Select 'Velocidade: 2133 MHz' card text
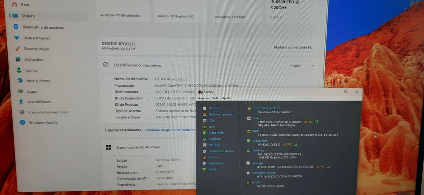Viewport: 424px width, 195px height. coord(230,17)
